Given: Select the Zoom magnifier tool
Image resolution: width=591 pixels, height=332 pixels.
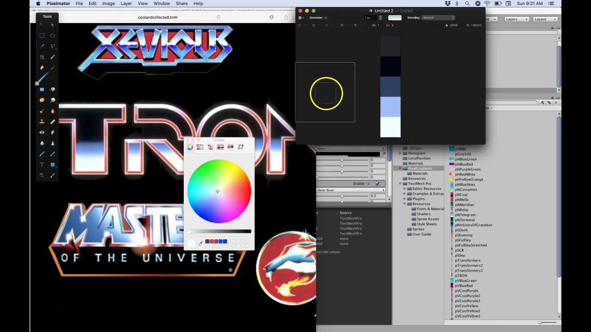Looking at the screenshot, I should pyautogui.click(x=42, y=175).
